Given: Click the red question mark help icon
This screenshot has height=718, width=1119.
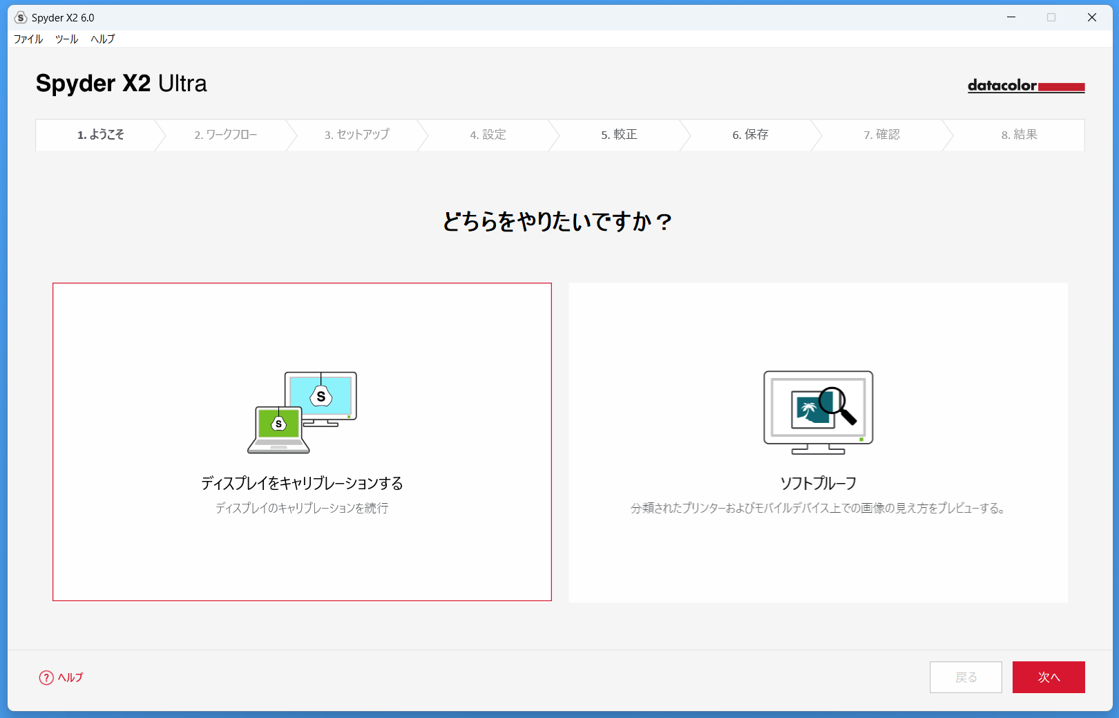Looking at the screenshot, I should click(x=46, y=678).
